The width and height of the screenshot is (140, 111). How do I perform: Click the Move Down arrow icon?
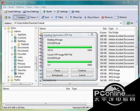[x=85, y=17]
